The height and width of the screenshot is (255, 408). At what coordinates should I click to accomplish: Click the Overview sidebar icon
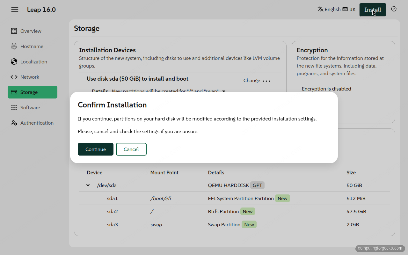point(14,31)
